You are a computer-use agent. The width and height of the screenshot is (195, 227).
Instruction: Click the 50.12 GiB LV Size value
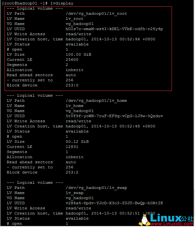coord(77,142)
